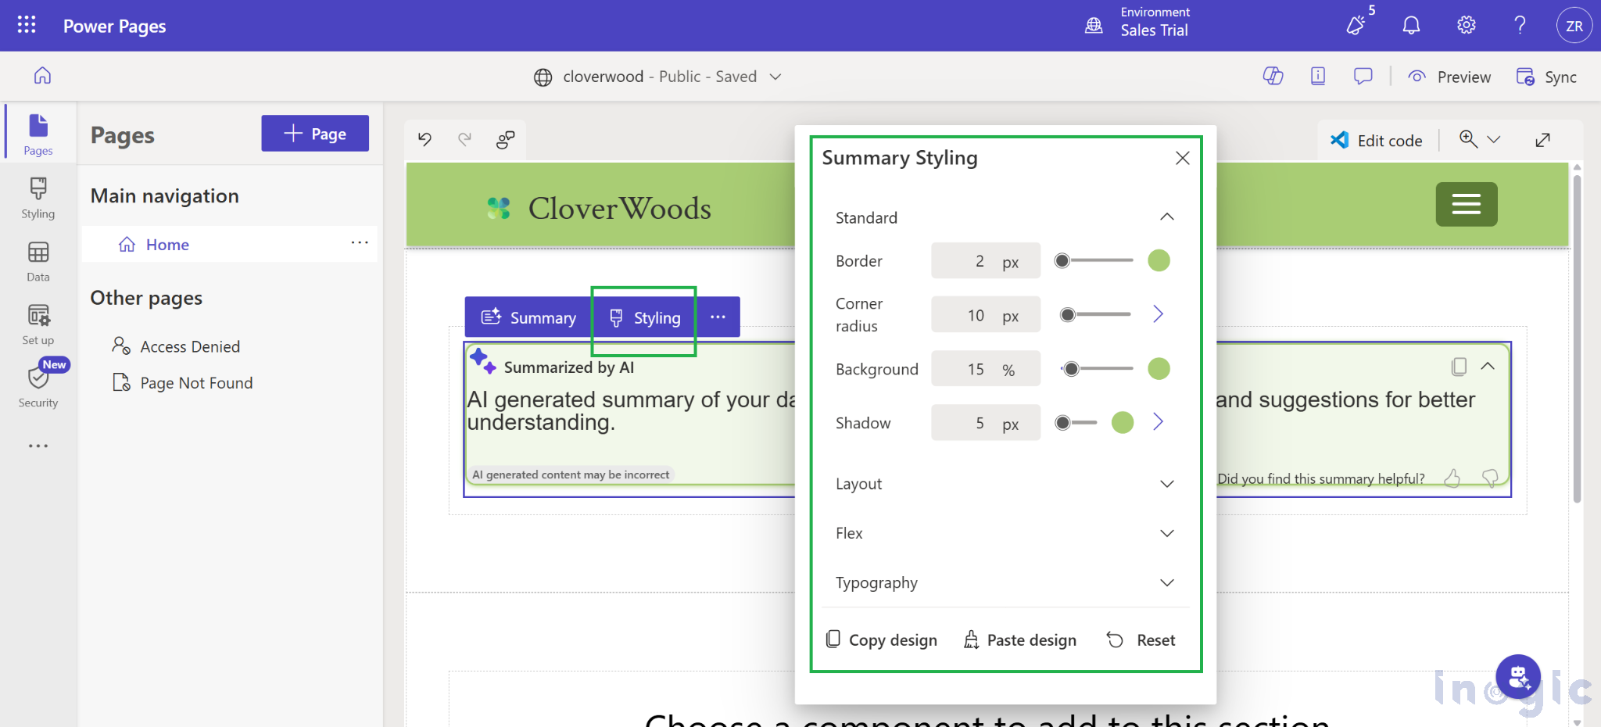Give a thumbs up on the AI summary
This screenshot has height=727, width=1601.
point(1453,478)
